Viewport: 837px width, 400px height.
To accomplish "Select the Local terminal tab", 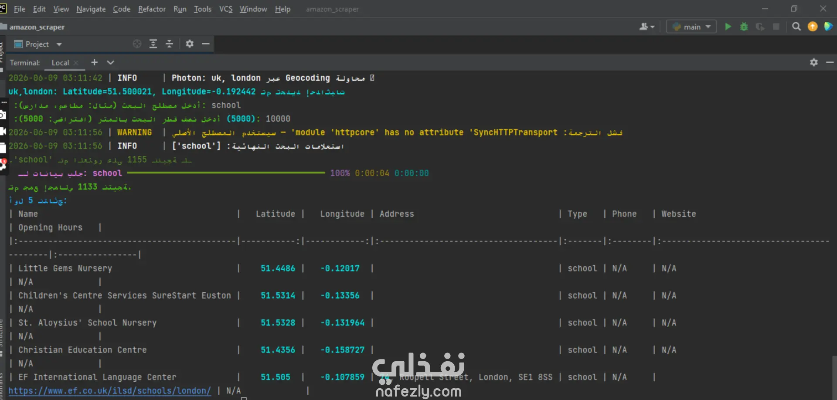I will point(60,62).
